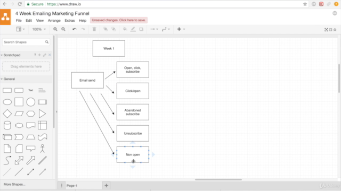
Task: Collapse the toolbar with double chevron icon
Action: coord(335,30)
